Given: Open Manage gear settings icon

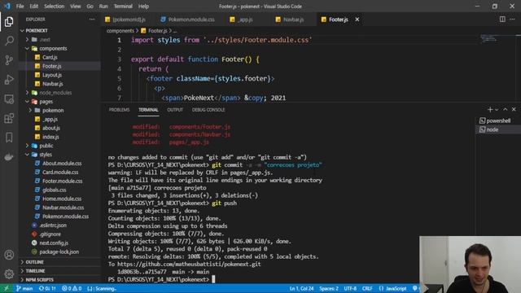Looking at the screenshot, I should 9,273.
